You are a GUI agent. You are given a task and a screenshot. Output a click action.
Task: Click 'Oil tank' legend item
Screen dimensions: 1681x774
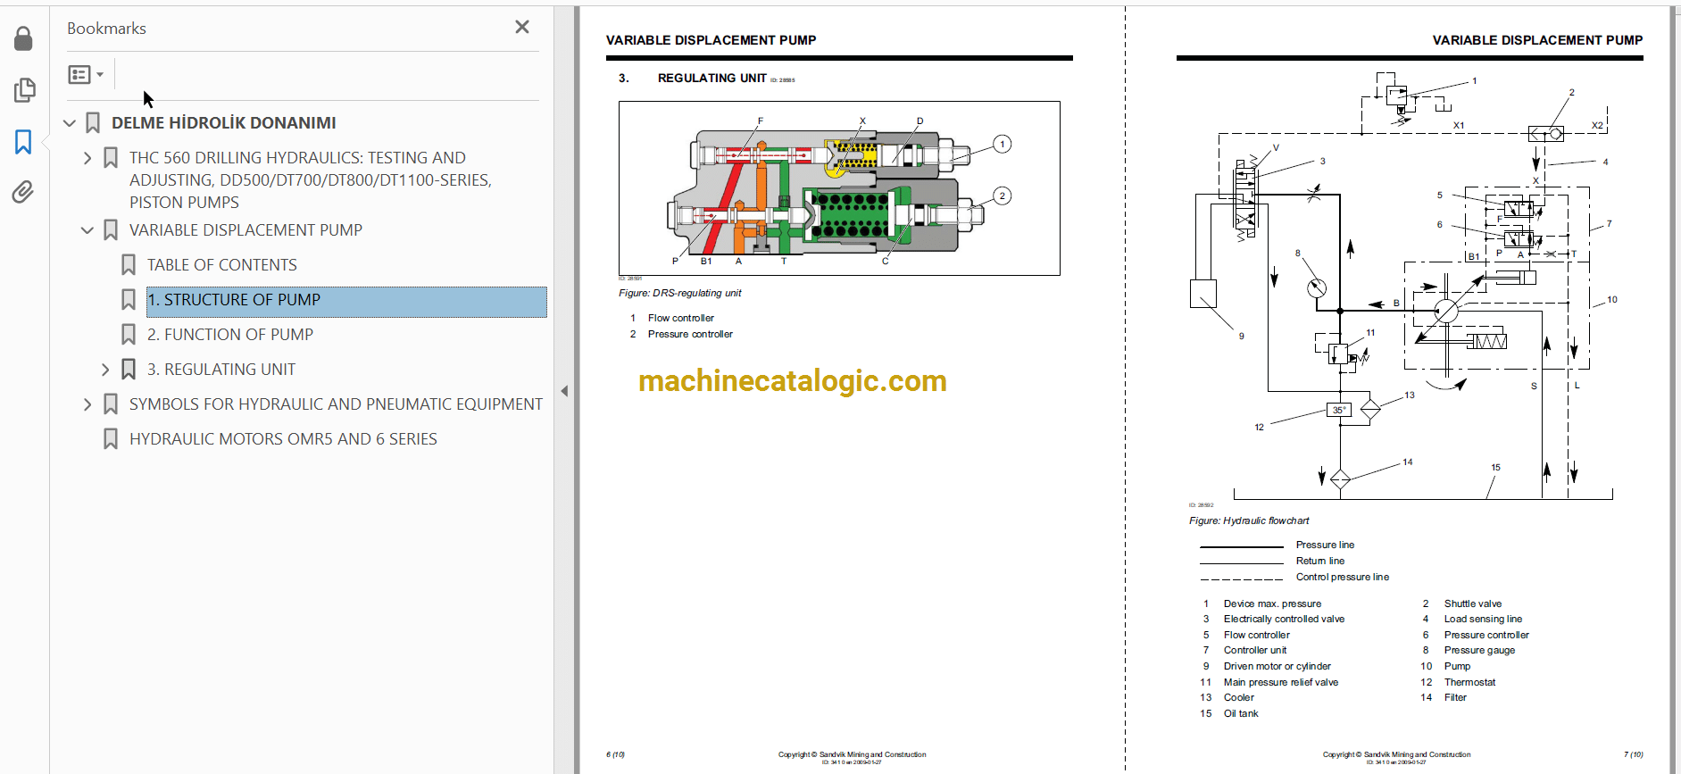point(1241,713)
